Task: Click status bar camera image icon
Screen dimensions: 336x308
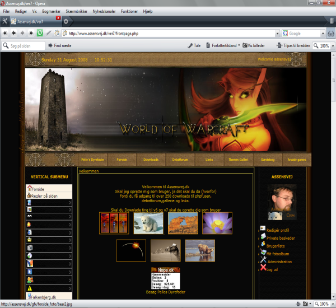Action: click(x=305, y=304)
